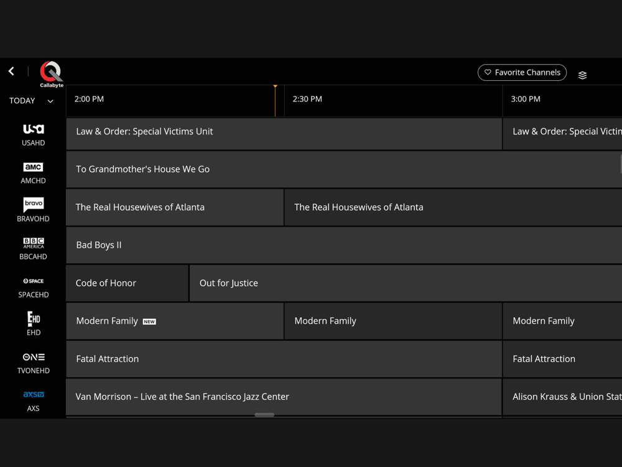Open Fatal Attraction 3:00 PM listing
The image size is (622, 467).
(562, 359)
